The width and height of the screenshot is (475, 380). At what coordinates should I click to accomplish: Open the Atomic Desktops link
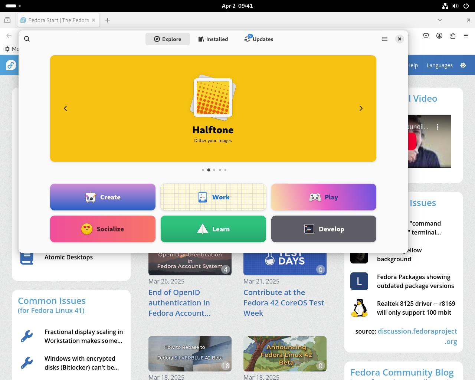tap(69, 257)
